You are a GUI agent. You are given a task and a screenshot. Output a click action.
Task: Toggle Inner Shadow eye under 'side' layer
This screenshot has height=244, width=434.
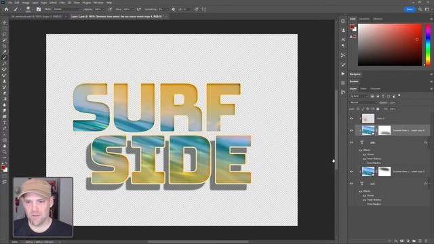pos(364,159)
